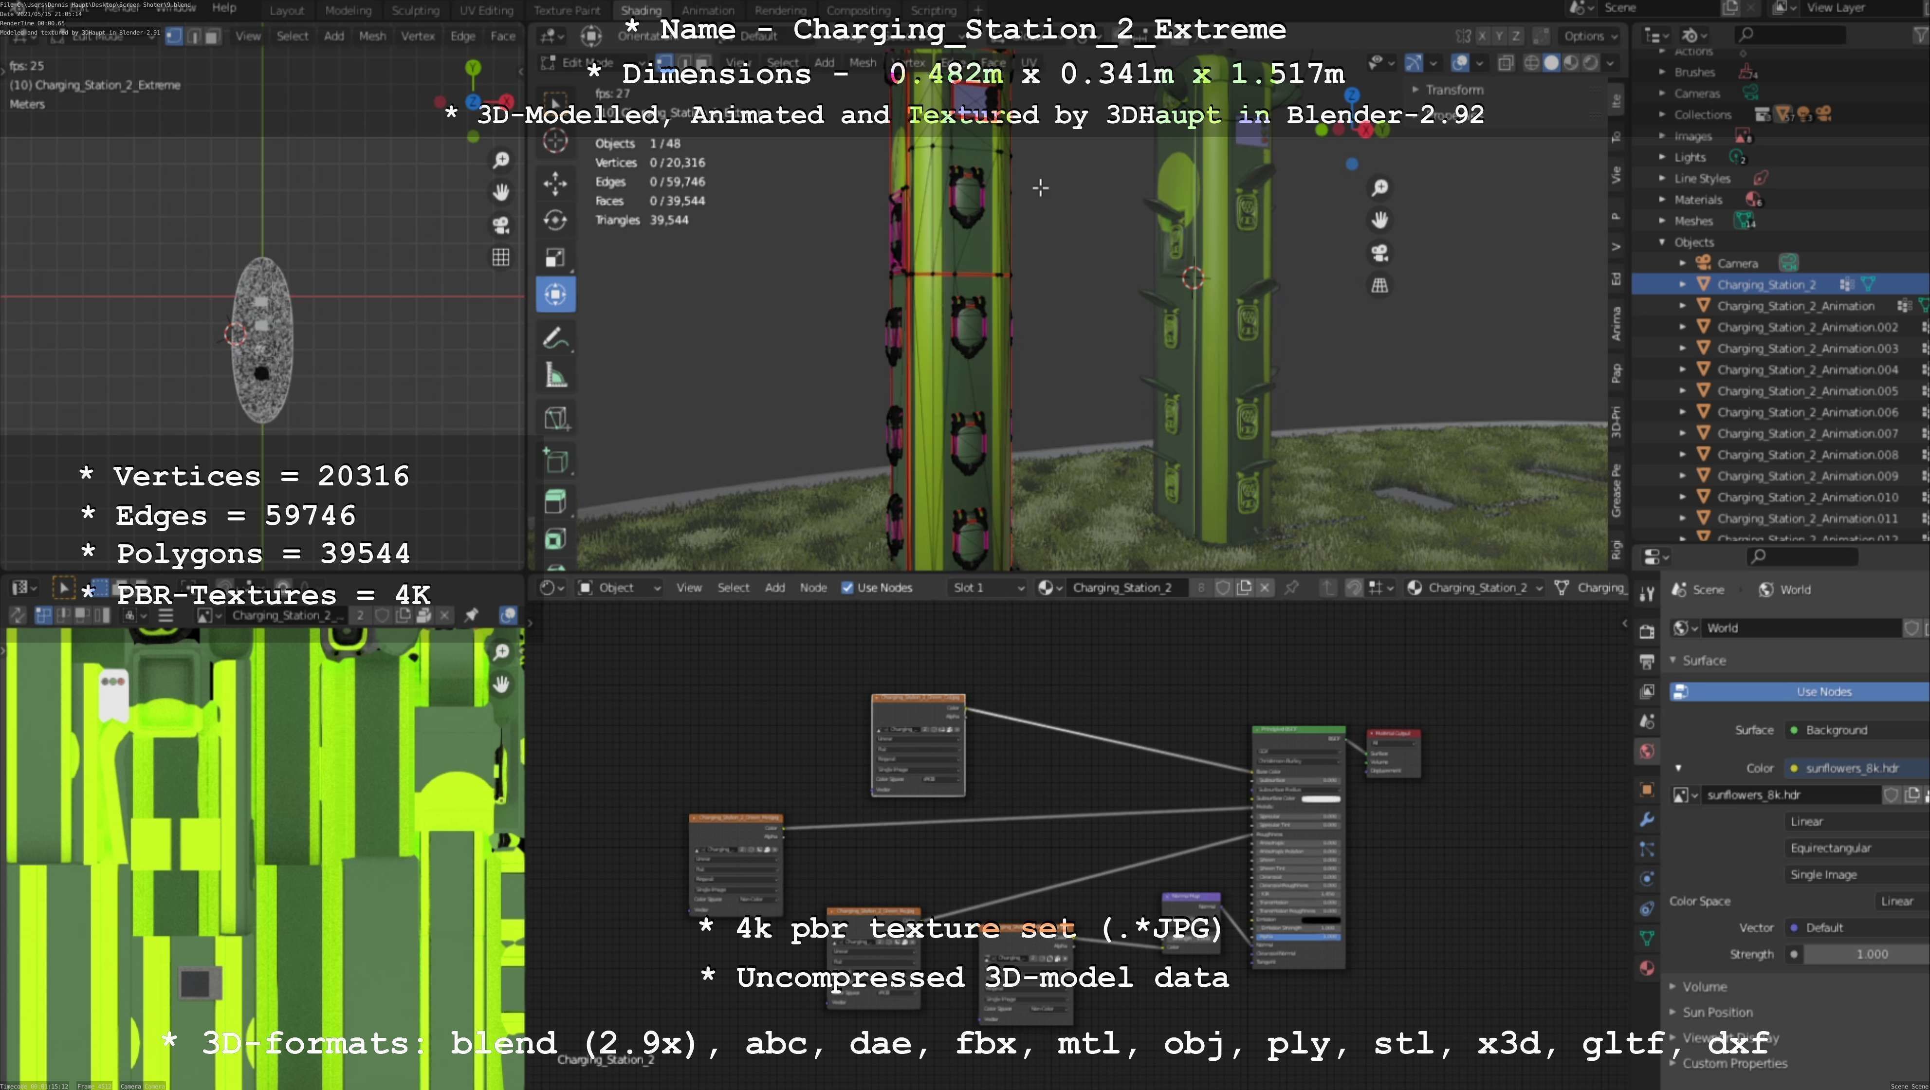Open Output properties printer tab icon
The height and width of the screenshot is (1090, 1930).
tap(1646, 662)
